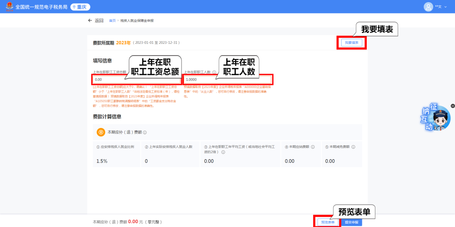Open the 重庆 location selector
The height and width of the screenshot is (227, 455).
pos(80,7)
